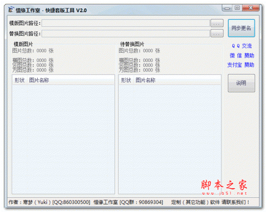Click the 惜缘工作室 QQ群 status text

(128, 202)
